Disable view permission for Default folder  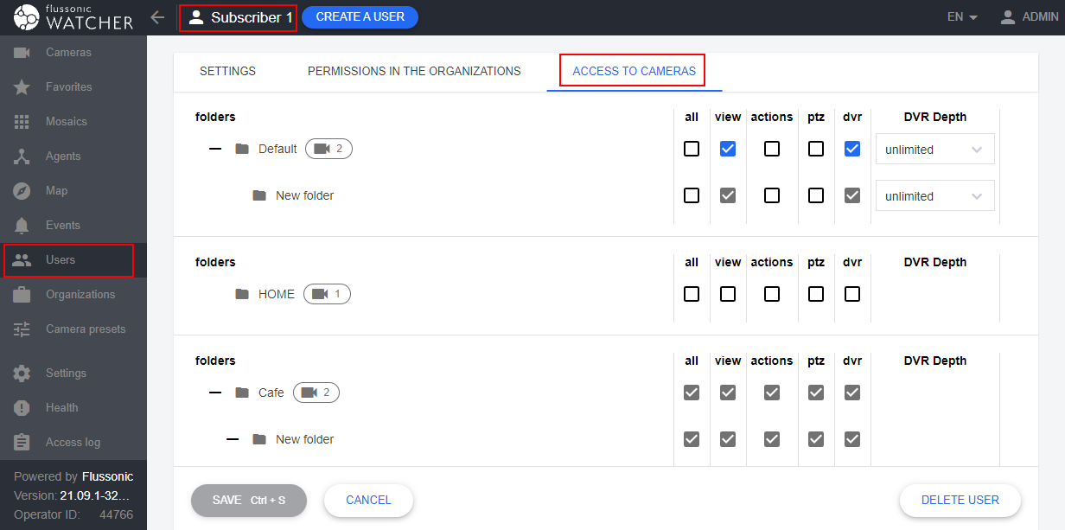click(x=728, y=149)
